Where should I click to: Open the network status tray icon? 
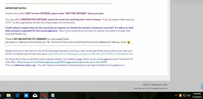point(185,95)
